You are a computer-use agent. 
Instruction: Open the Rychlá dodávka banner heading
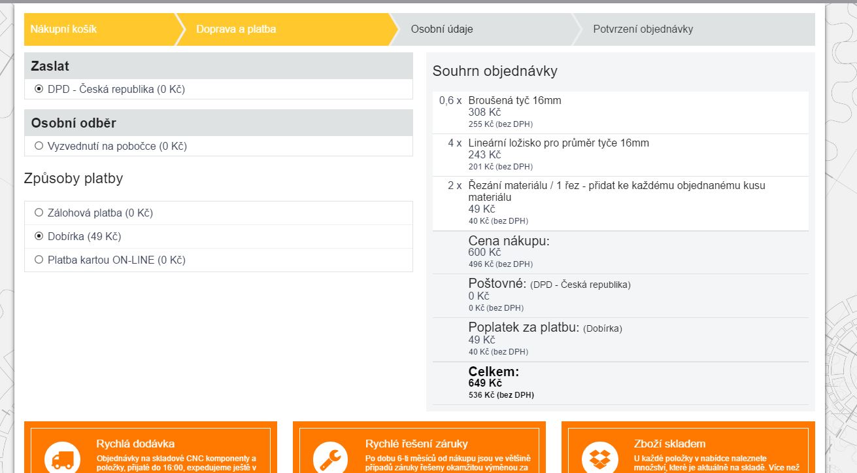(x=135, y=444)
